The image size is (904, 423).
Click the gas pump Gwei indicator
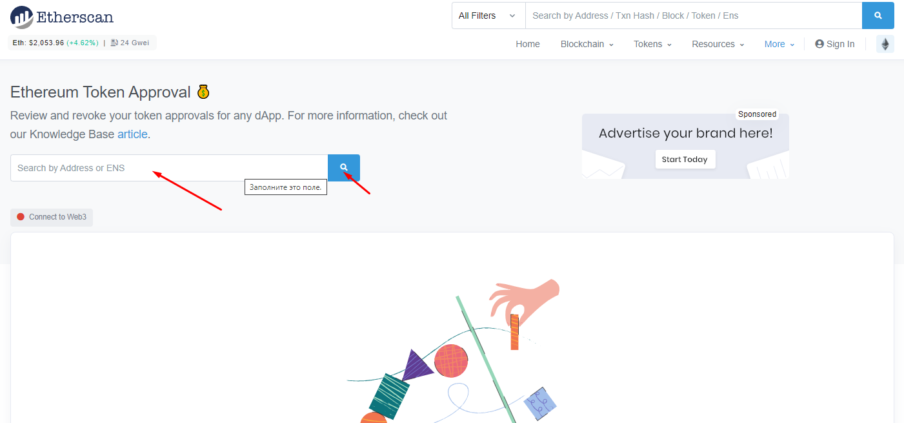[130, 43]
